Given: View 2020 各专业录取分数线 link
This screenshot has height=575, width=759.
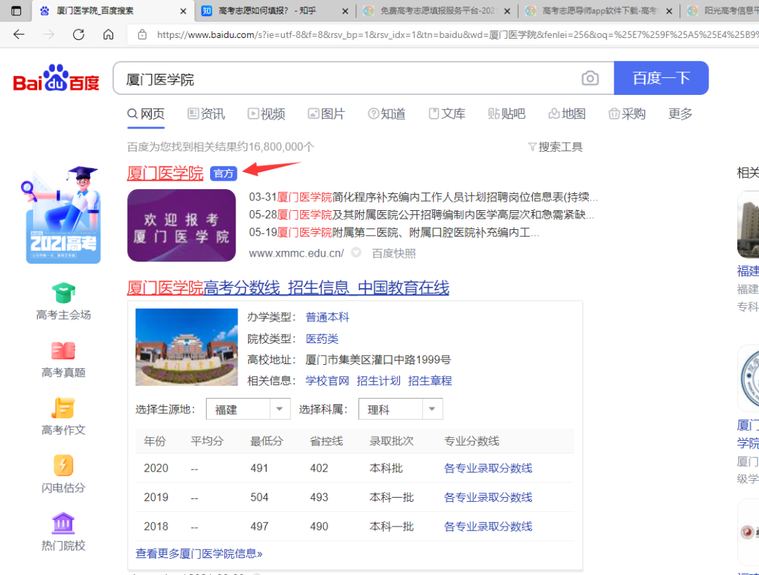Looking at the screenshot, I should click(x=488, y=467).
